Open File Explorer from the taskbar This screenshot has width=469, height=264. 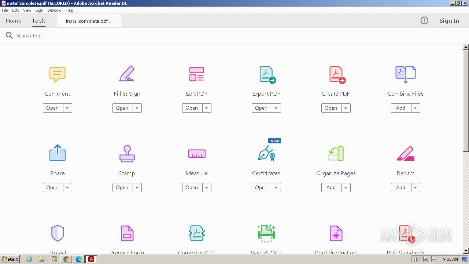click(x=41, y=259)
